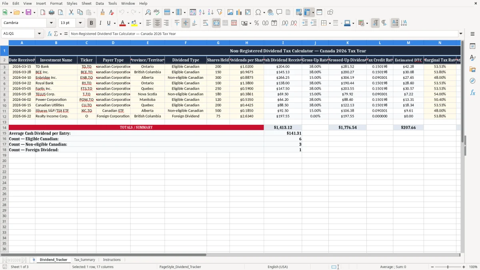Insert a hyperlink
The height and width of the screenshot is (270, 480).
[270, 12]
